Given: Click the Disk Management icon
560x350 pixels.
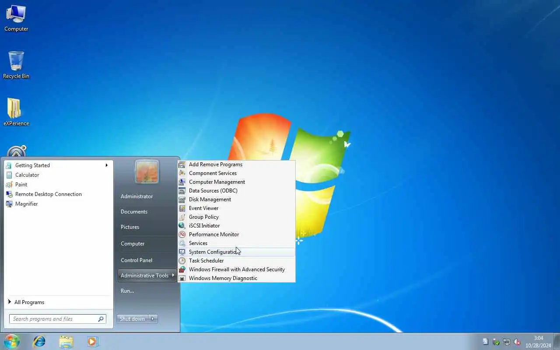Looking at the screenshot, I should click(x=182, y=199).
